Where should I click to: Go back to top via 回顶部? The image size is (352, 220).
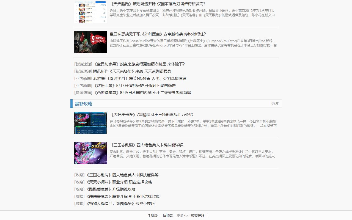click(x=168, y=216)
